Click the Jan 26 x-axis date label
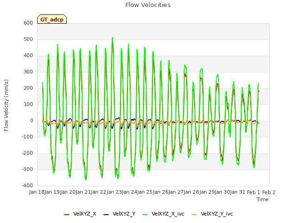297x223 pixels. click(161, 192)
